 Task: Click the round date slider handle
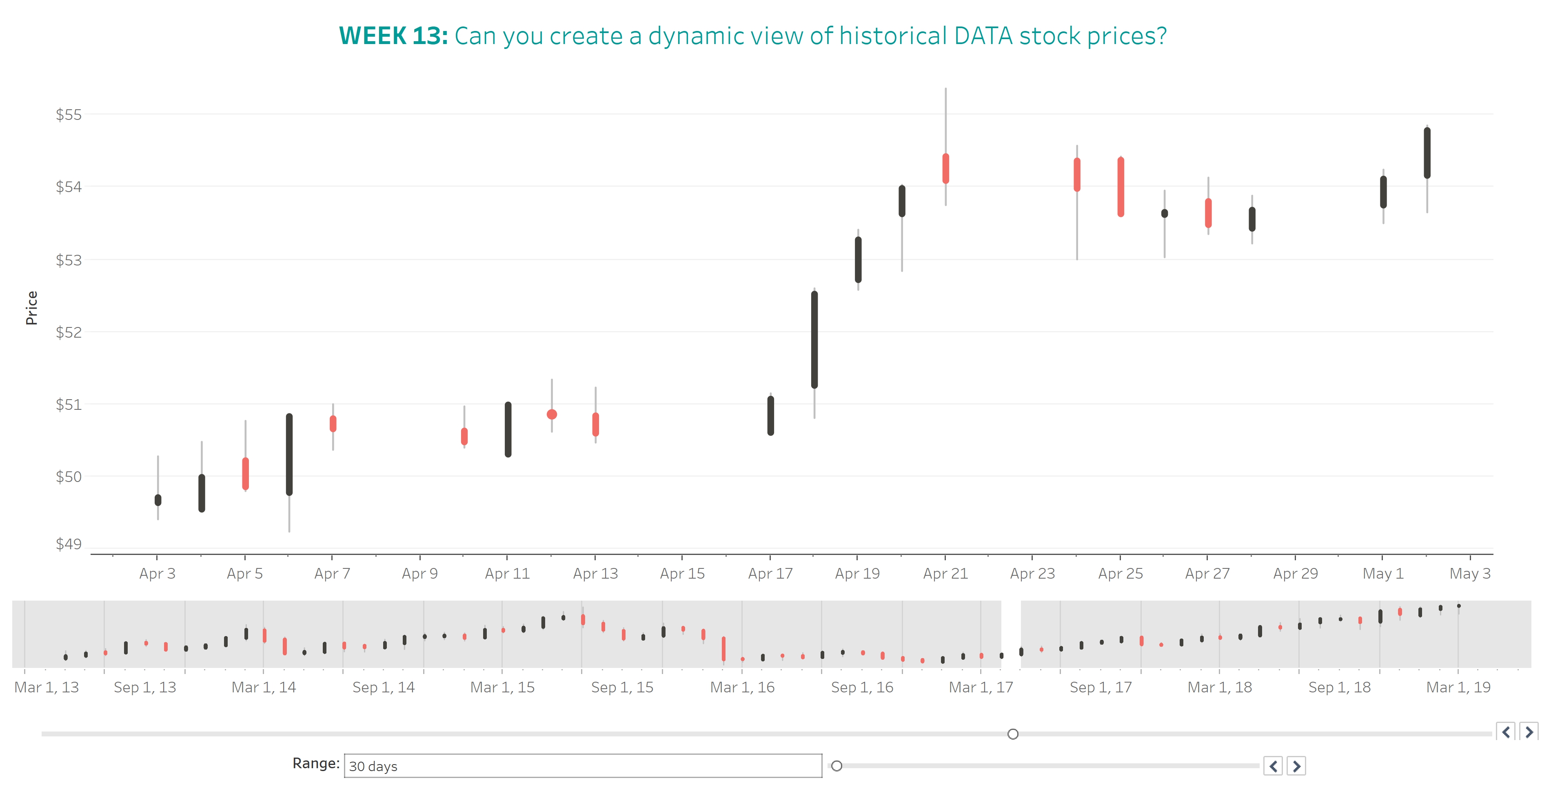pyautogui.click(x=1013, y=734)
